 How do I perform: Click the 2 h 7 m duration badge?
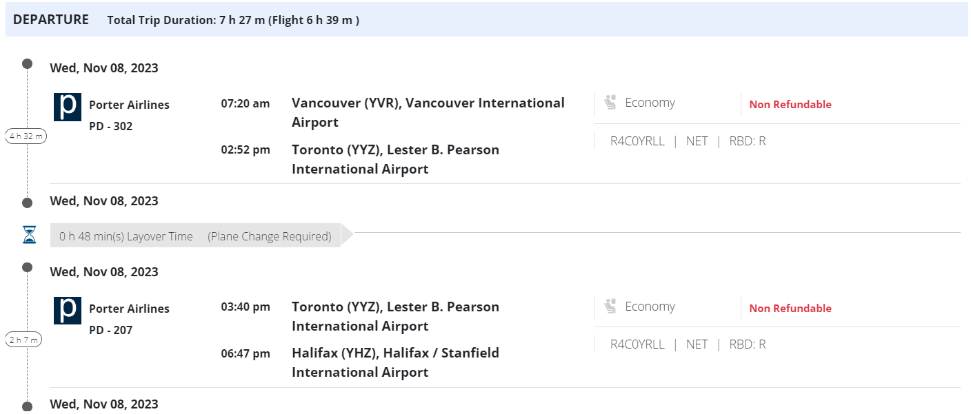(x=24, y=340)
